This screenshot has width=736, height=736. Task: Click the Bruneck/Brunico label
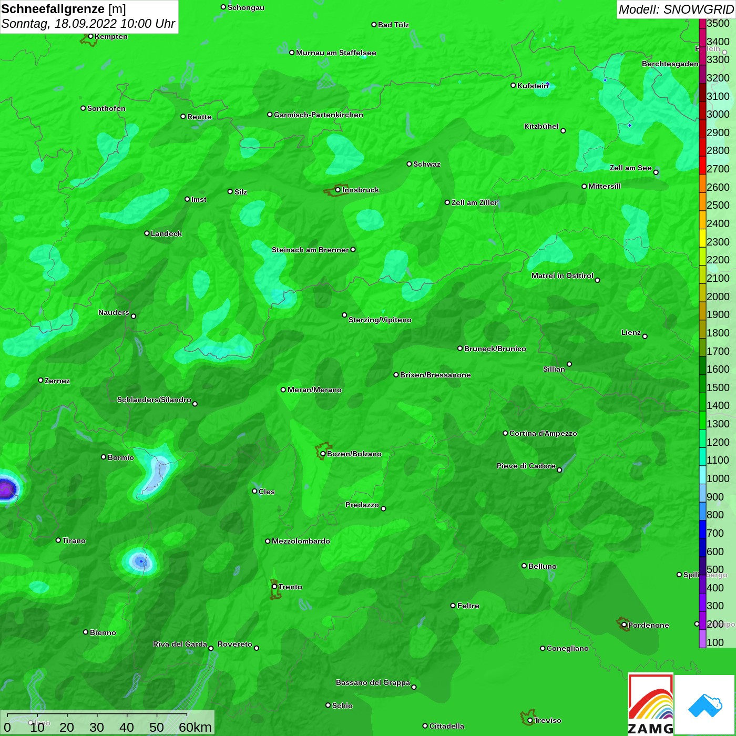(495, 349)
